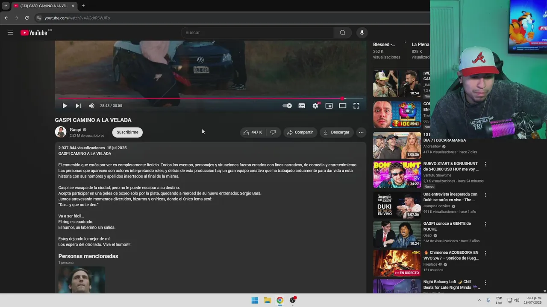Open the YouTube guide hamburger menu
This screenshot has width=547, height=307.
click(x=10, y=33)
